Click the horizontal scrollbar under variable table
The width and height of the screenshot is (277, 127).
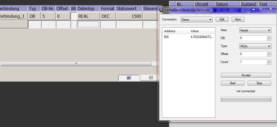click(x=76, y=64)
